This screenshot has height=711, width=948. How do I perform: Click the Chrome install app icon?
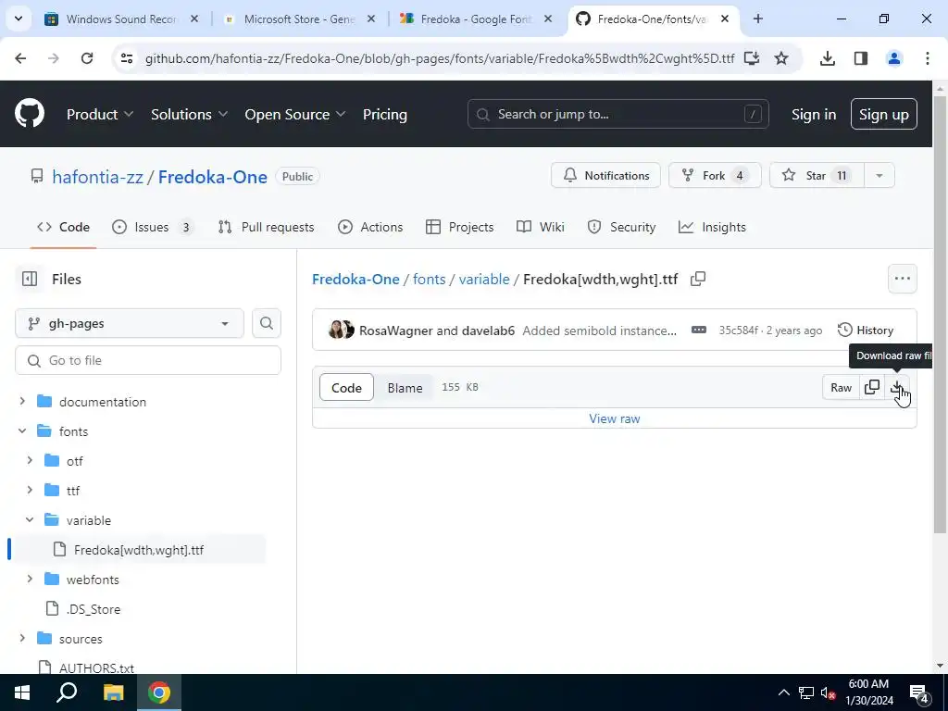752,58
